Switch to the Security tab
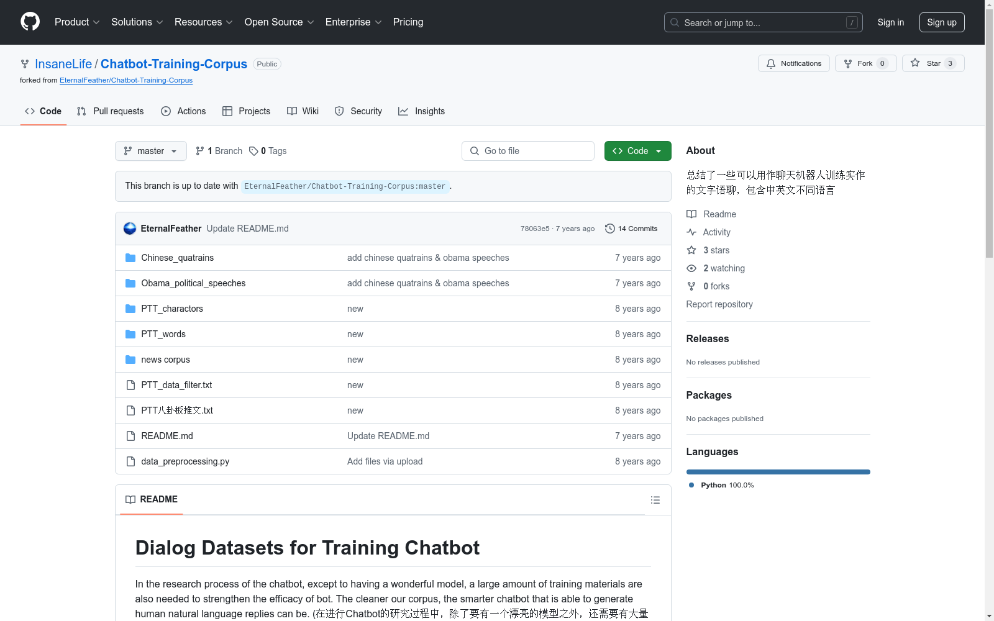Viewport: 994px width, 621px height. [358, 111]
